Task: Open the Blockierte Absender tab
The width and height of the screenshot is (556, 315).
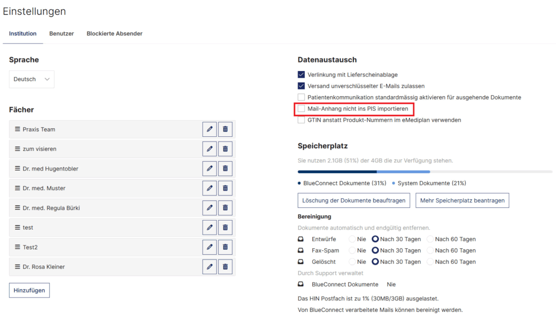Action: tap(115, 34)
